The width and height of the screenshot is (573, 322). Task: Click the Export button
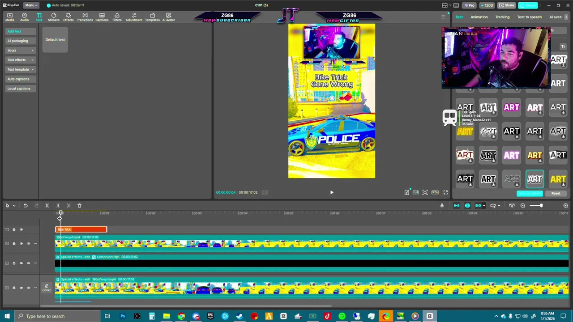(528, 5)
